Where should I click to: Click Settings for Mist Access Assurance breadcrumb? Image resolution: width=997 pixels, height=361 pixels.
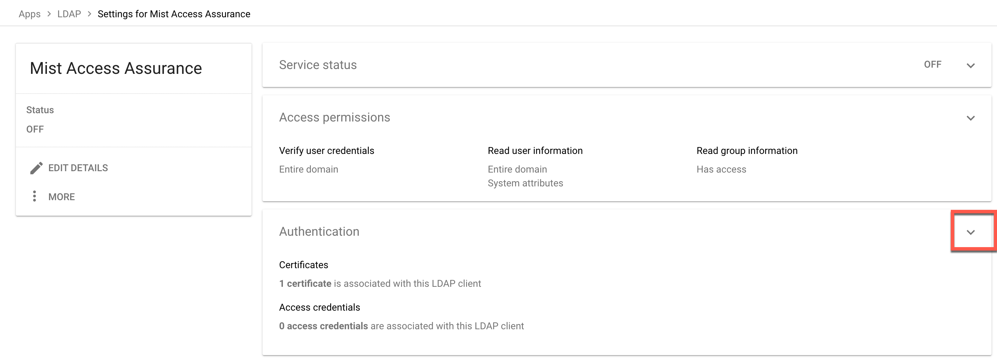[174, 14]
